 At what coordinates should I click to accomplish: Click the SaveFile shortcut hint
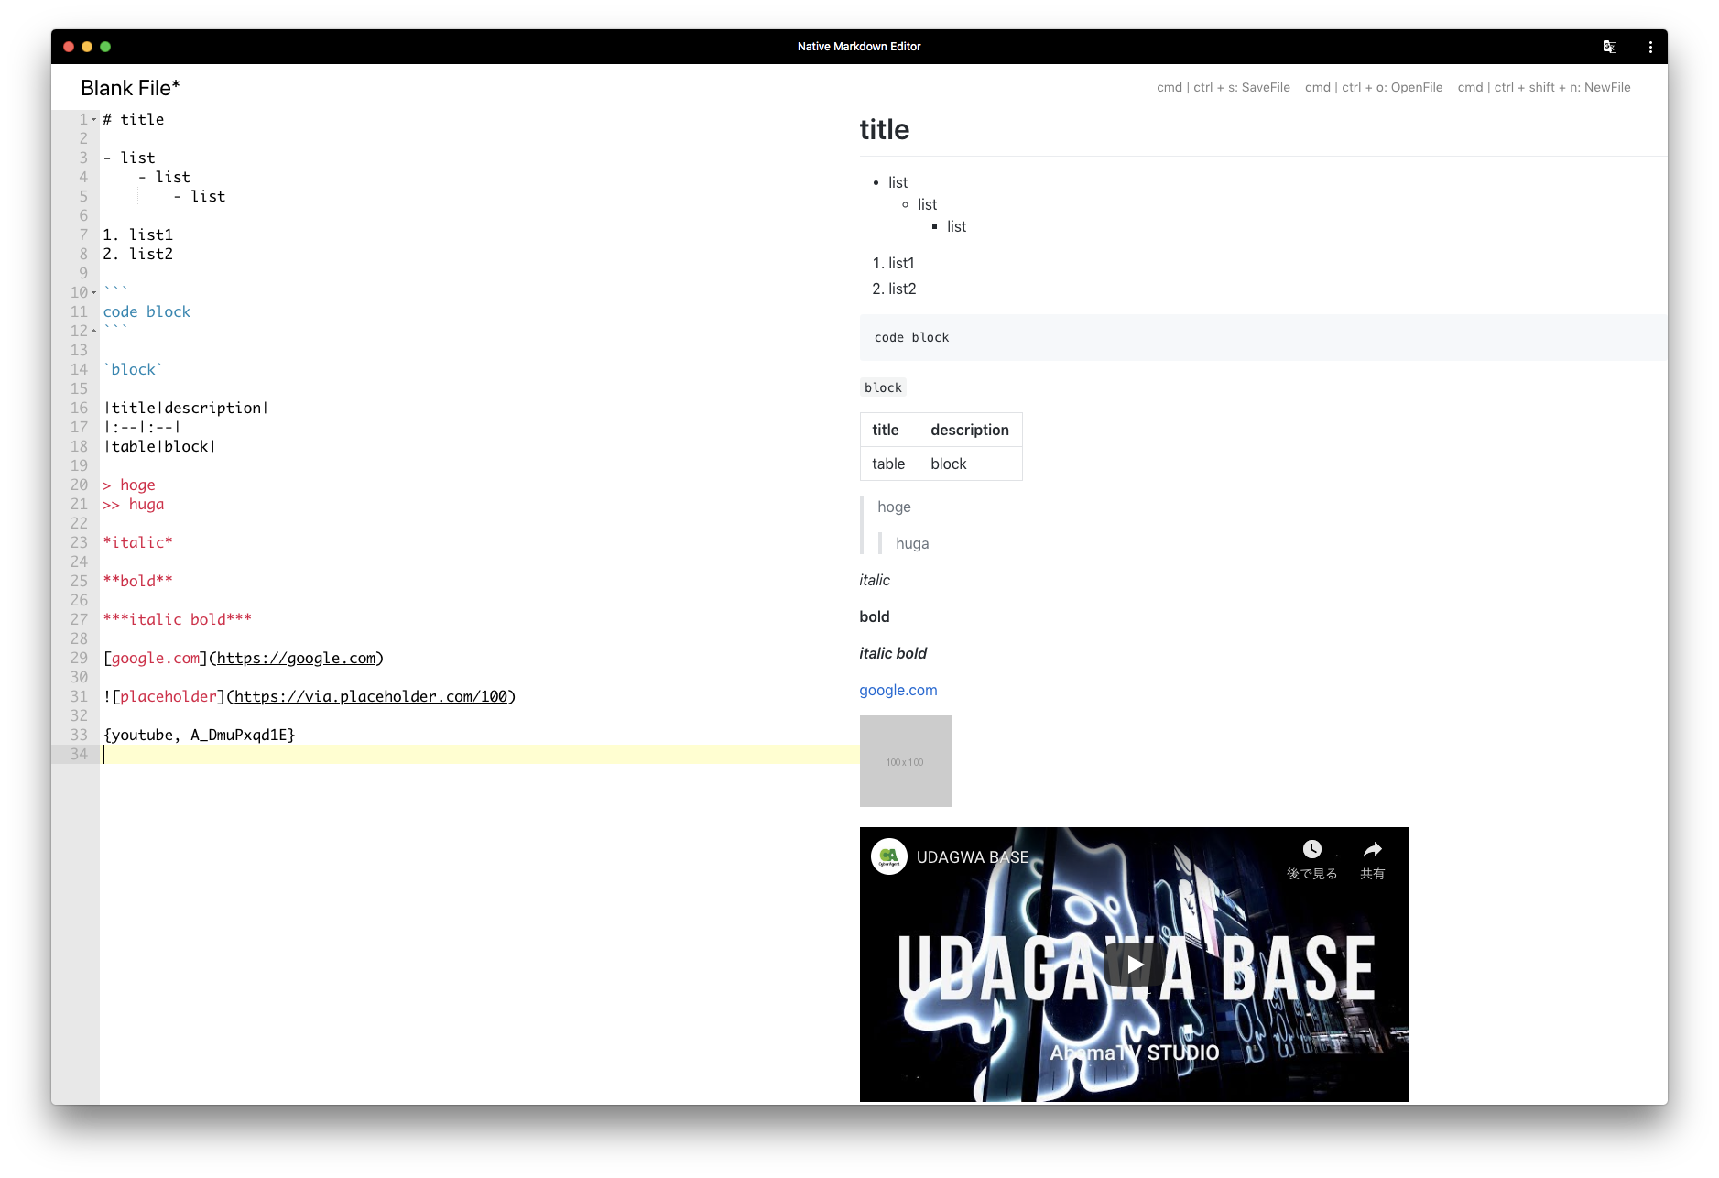click(x=1223, y=88)
